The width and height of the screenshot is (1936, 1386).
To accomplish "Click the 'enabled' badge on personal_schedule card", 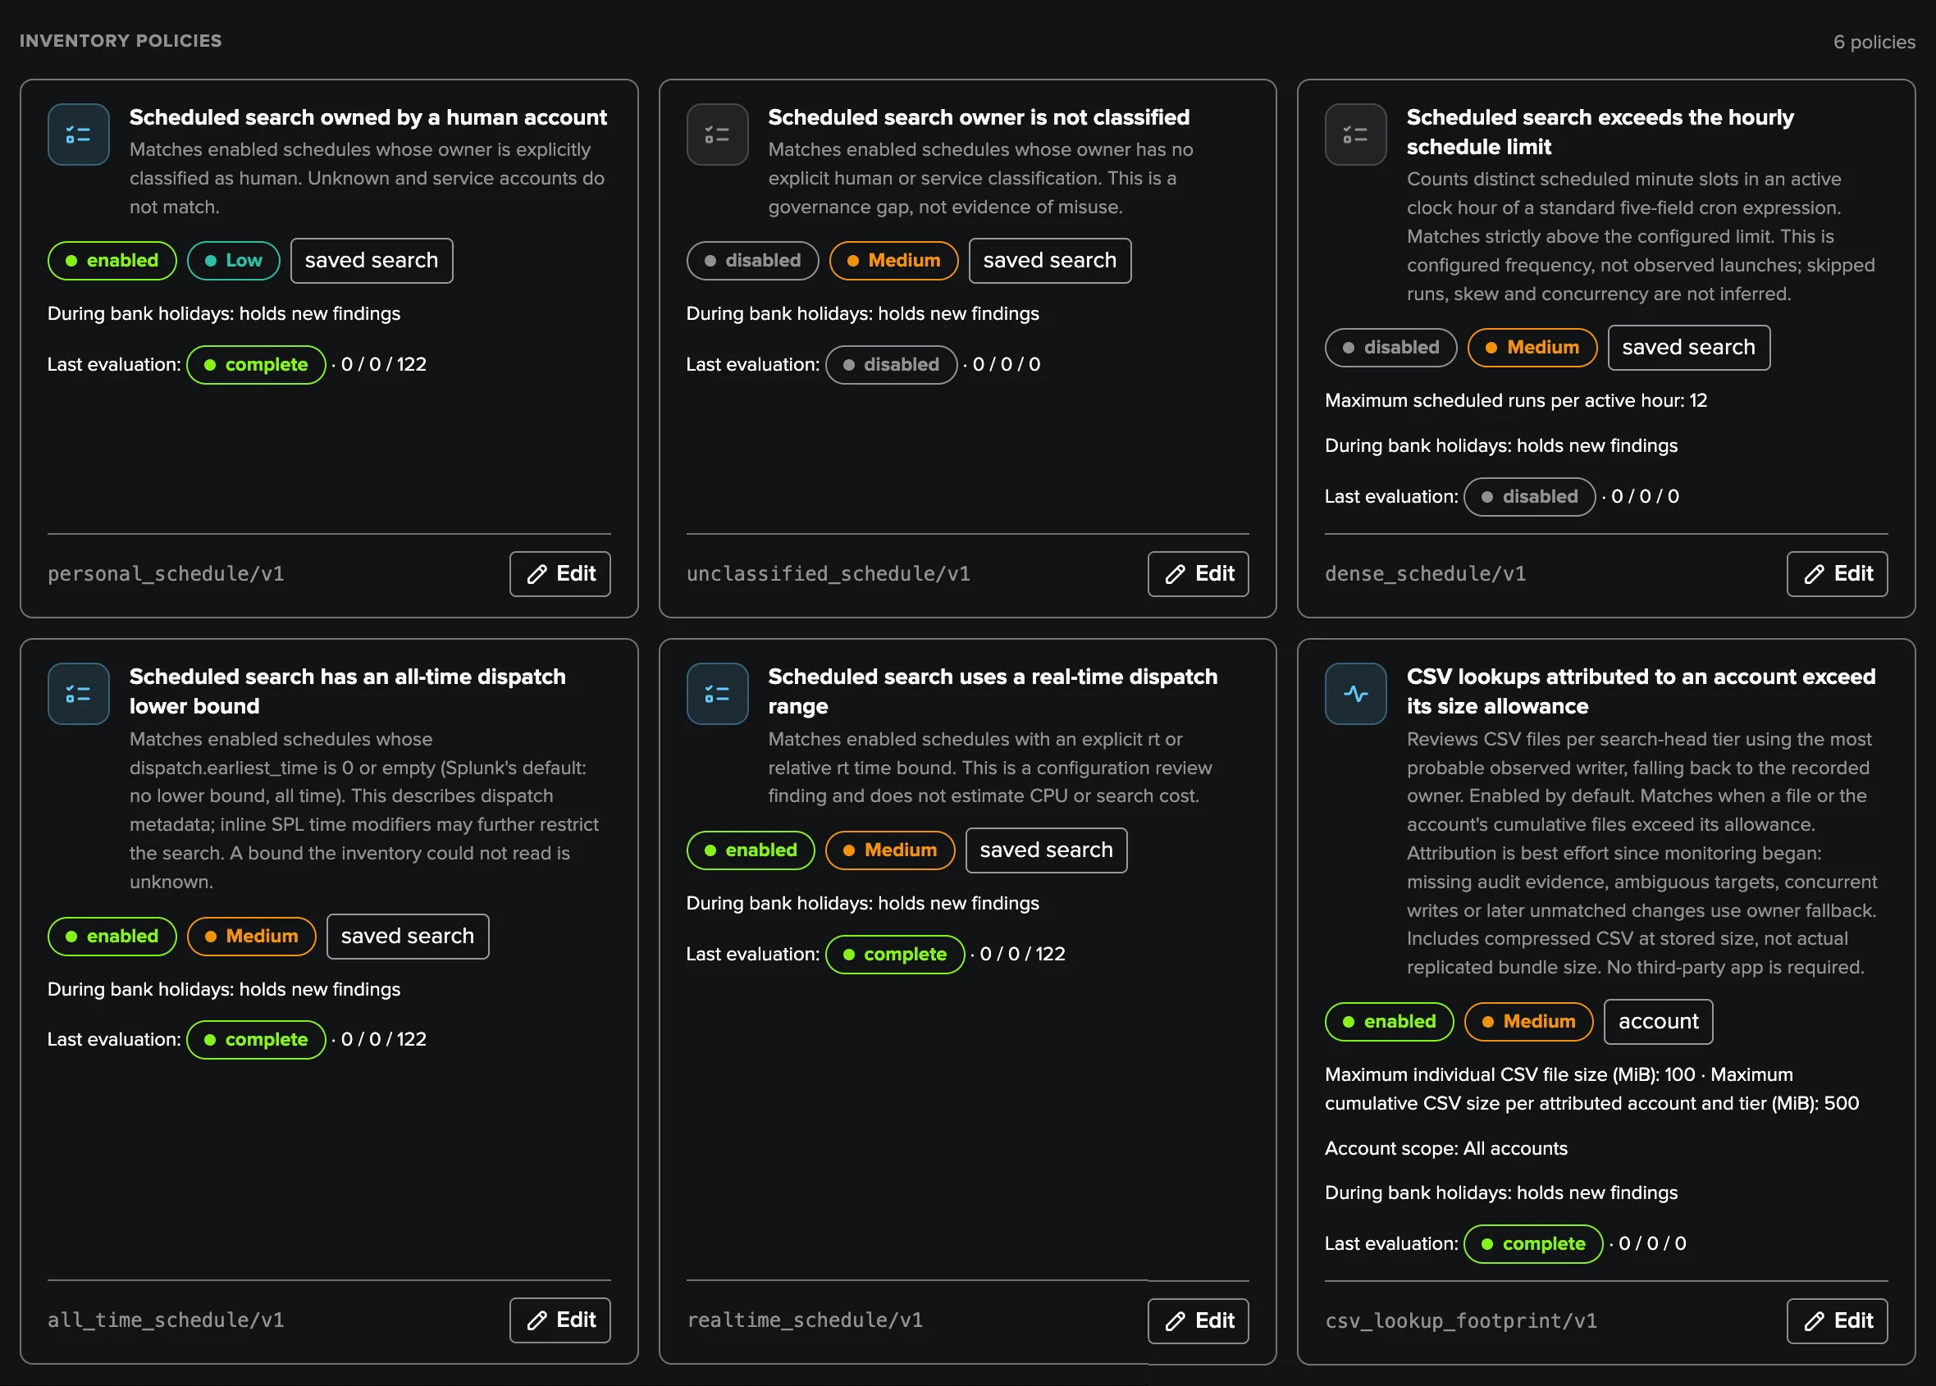I will click(112, 260).
